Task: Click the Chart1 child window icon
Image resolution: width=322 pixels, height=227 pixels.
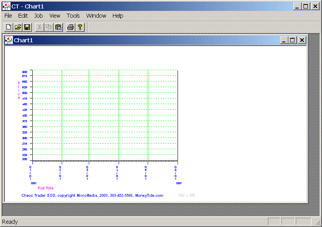Action: click(x=8, y=40)
